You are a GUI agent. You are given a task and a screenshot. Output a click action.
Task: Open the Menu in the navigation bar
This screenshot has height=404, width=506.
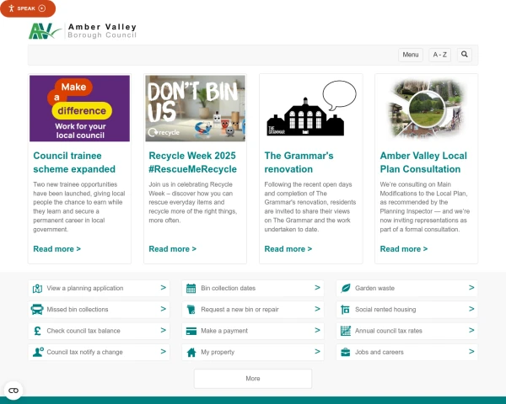[x=410, y=55]
